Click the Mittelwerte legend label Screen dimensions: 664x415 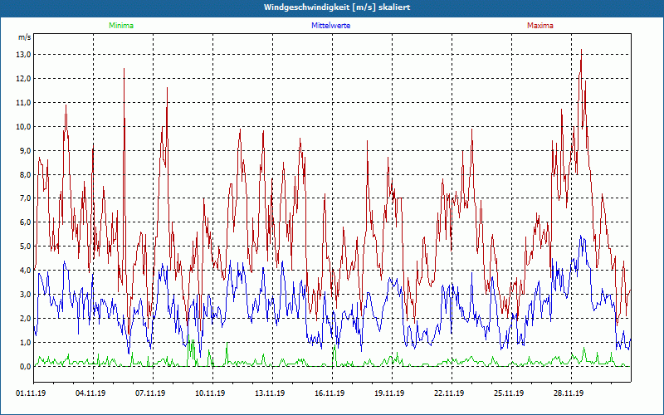pyautogui.click(x=330, y=26)
